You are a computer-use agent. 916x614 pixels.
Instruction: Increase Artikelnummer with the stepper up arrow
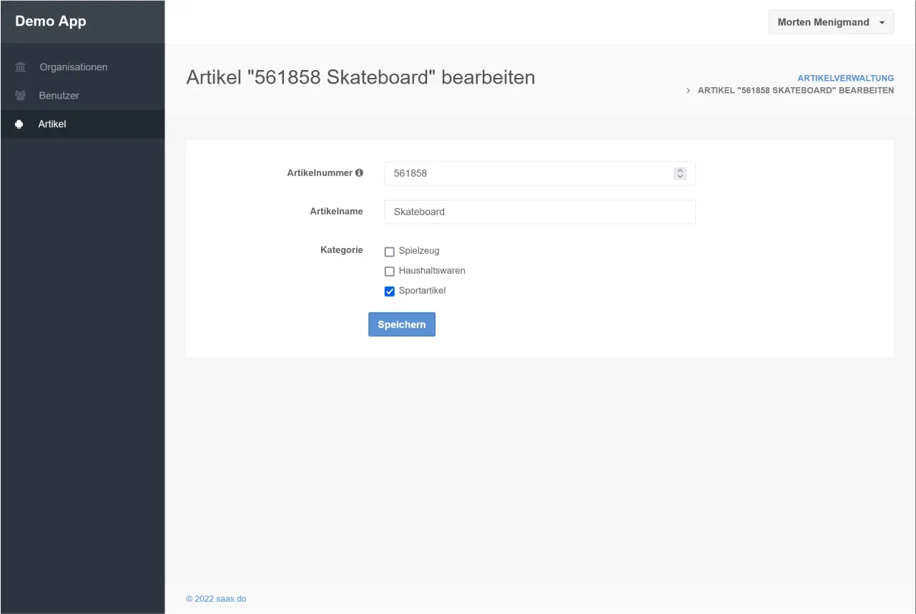pos(680,170)
